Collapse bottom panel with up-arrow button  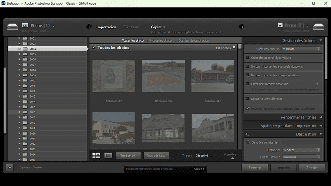pos(10,167)
